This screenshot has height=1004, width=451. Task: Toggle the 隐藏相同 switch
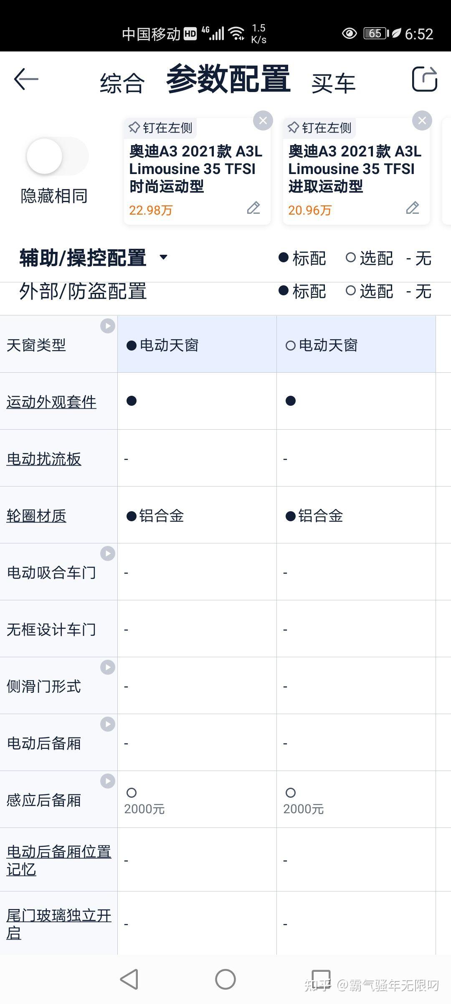coord(57,156)
